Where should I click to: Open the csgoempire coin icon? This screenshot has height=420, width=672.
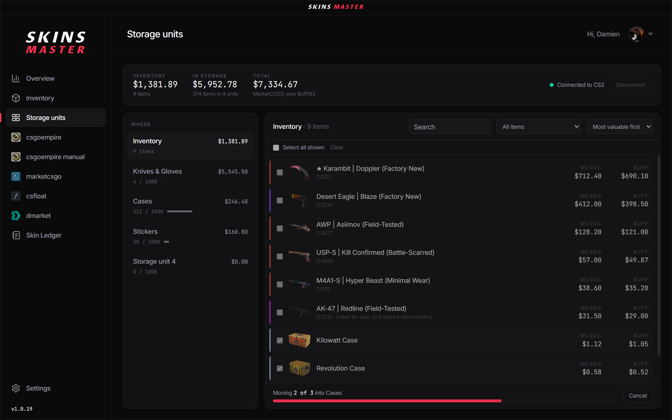16,137
